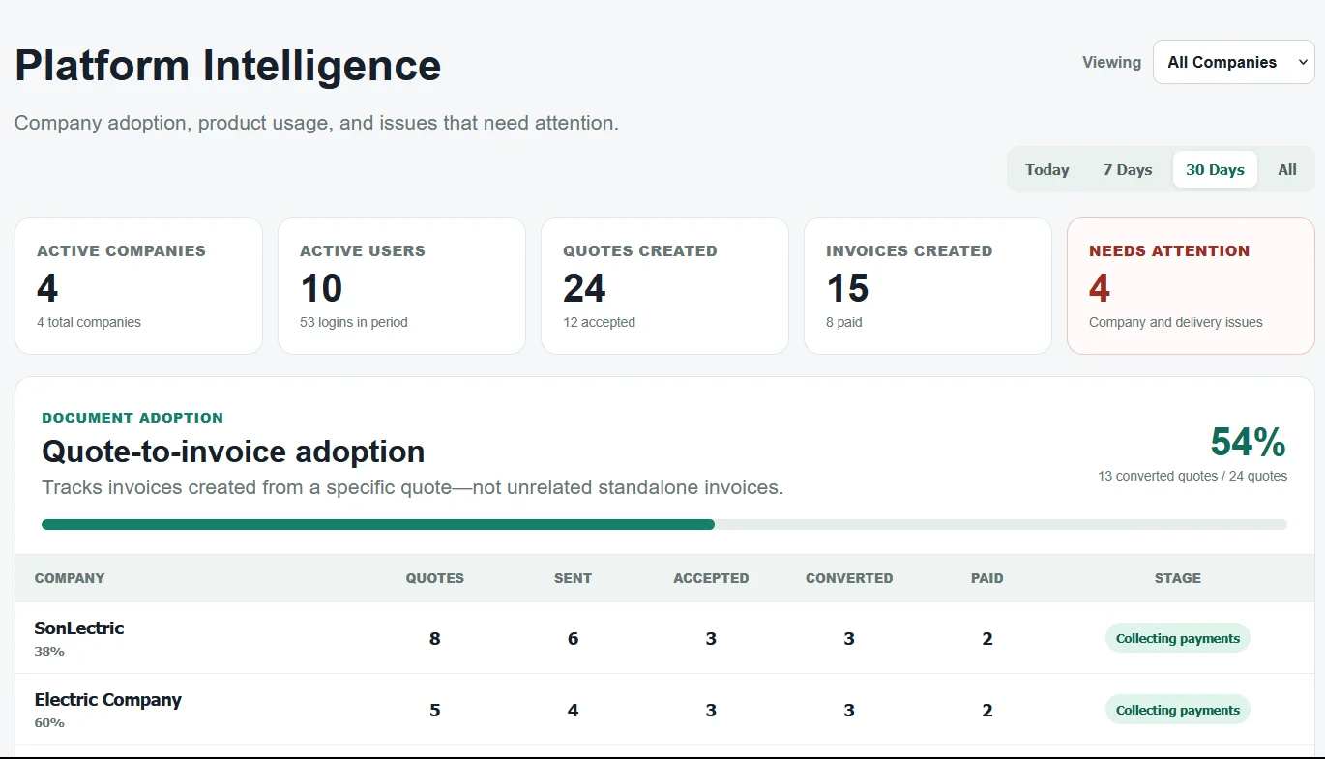This screenshot has width=1325, height=759.
Task: Click the 54% adoption percentage
Action: point(1248,442)
